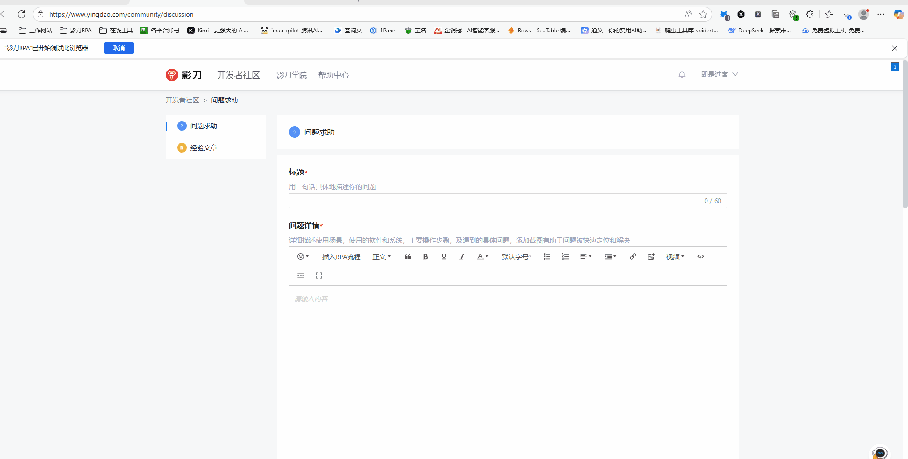Viewport: 908px width, 459px height.
Task: Expand the 正文 paragraph style dropdown
Action: (381, 256)
